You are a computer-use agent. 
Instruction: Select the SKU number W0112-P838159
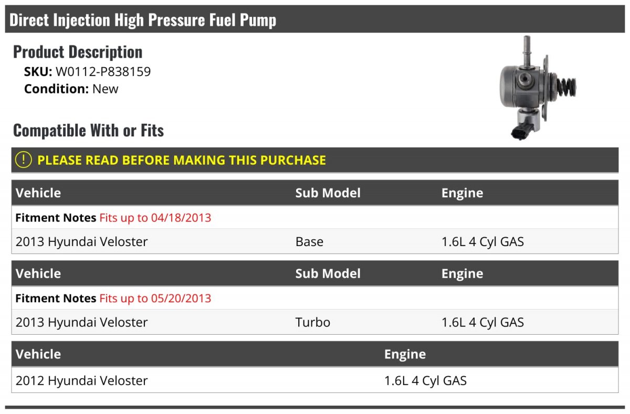pyautogui.click(x=103, y=72)
